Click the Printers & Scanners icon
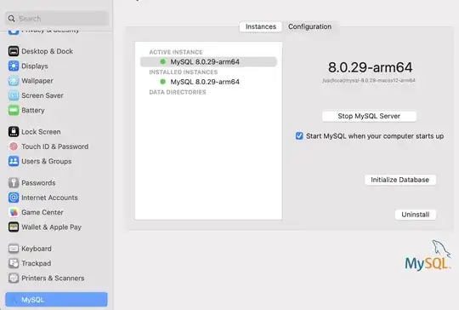Image resolution: width=459 pixels, height=310 pixels. 14,278
